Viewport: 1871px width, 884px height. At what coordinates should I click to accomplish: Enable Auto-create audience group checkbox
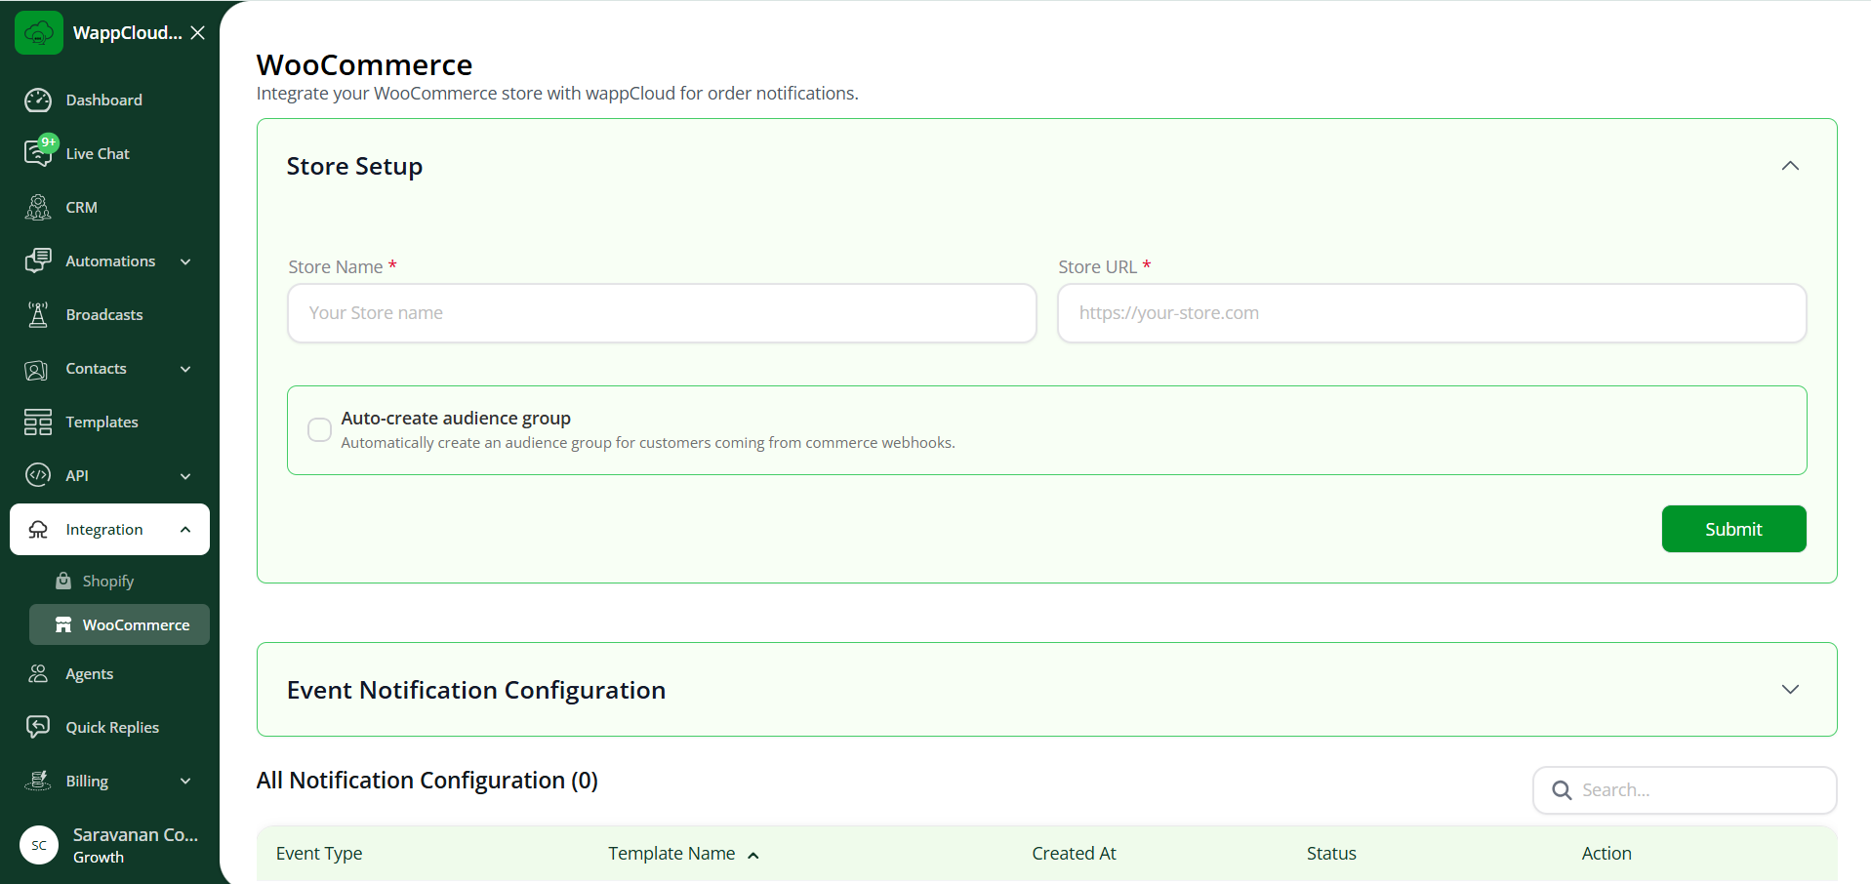(x=319, y=429)
